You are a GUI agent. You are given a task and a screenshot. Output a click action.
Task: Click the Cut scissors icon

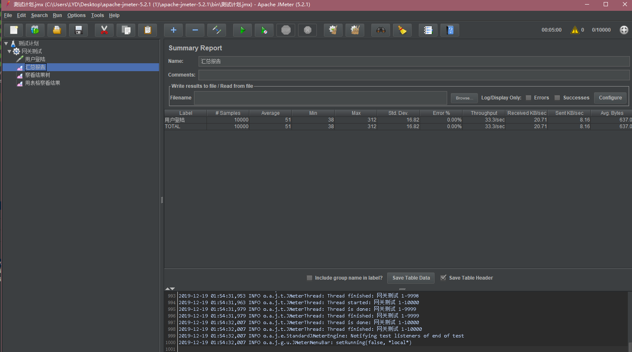(104, 30)
